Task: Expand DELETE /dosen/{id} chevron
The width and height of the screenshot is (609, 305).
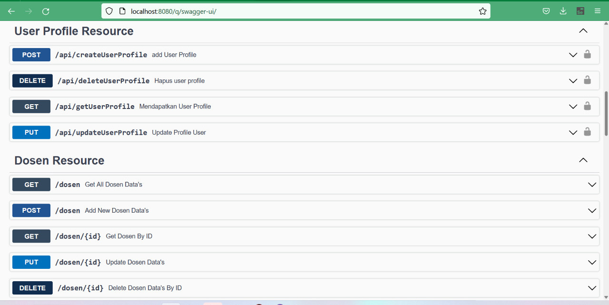Action: click(592, 288)
